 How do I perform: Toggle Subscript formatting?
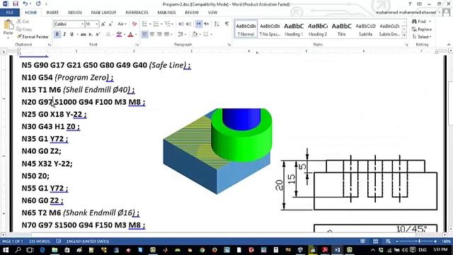[x=91, y=35]
